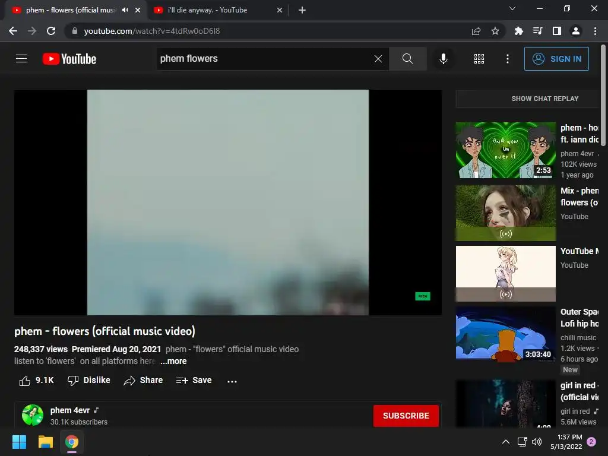Open phem 4evr channel name link
The image size is (608, 456).
70,410
